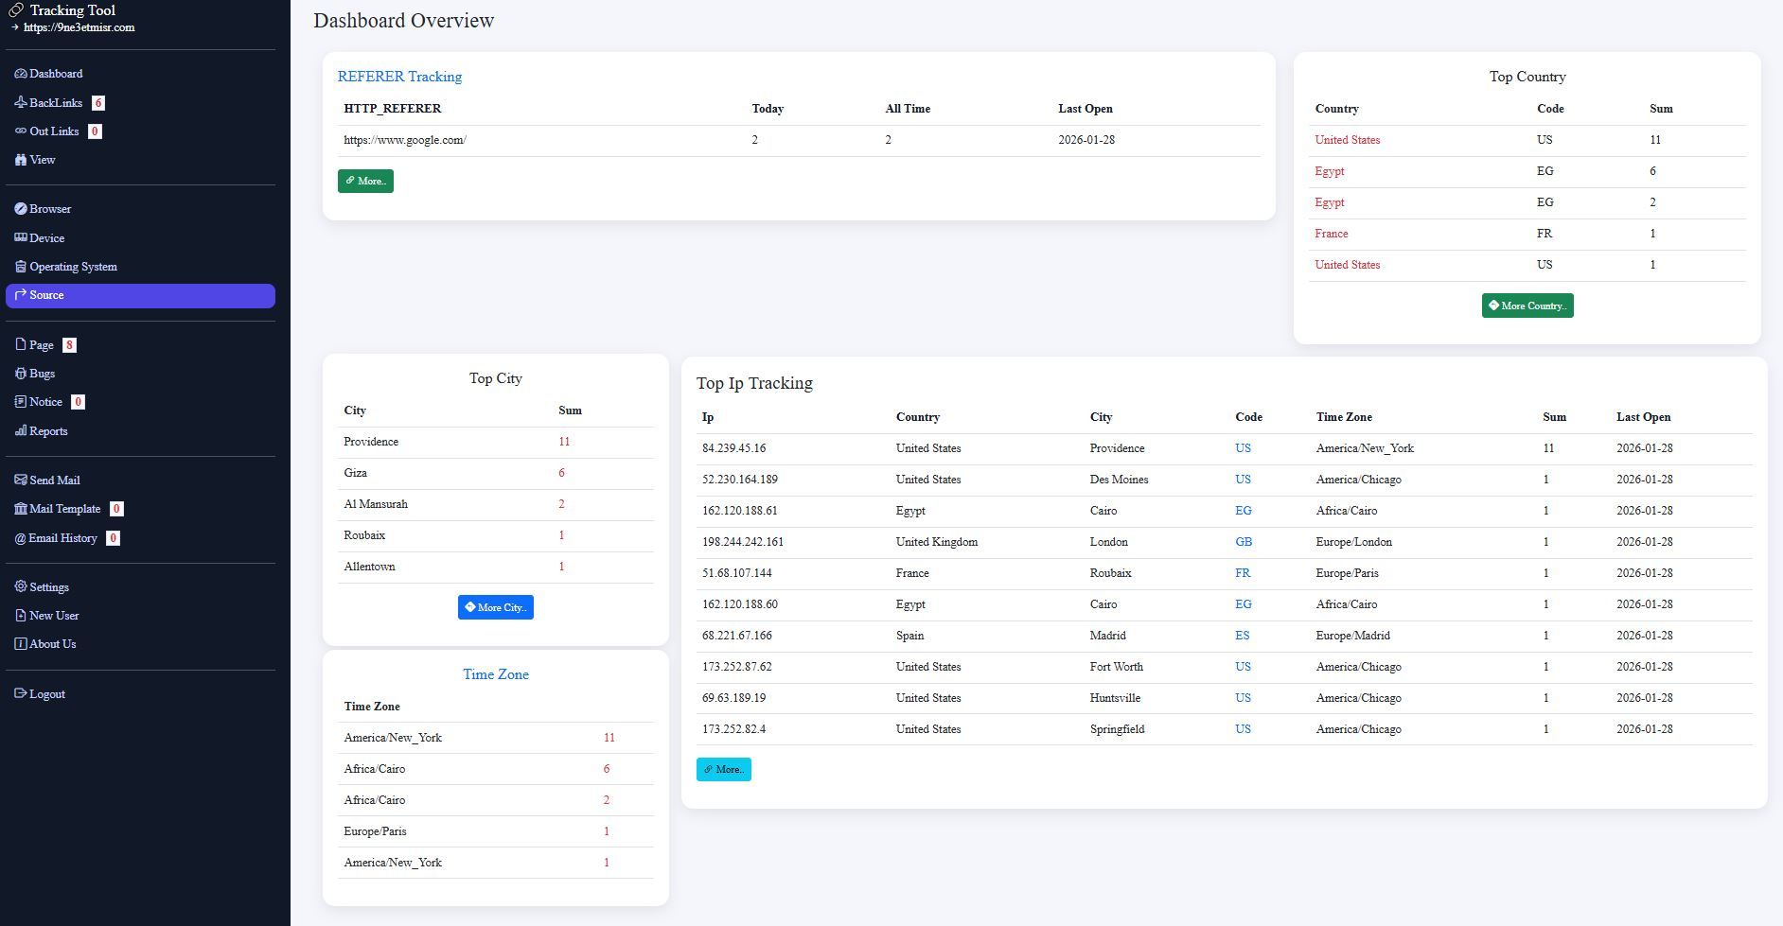Click the New User icon
This screenshot has height=926, width=1783.
click(21, 616)
